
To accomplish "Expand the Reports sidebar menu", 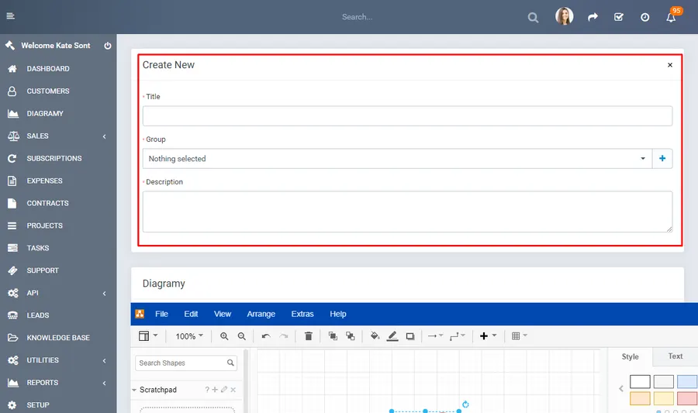I will click(x=58, y=382).
